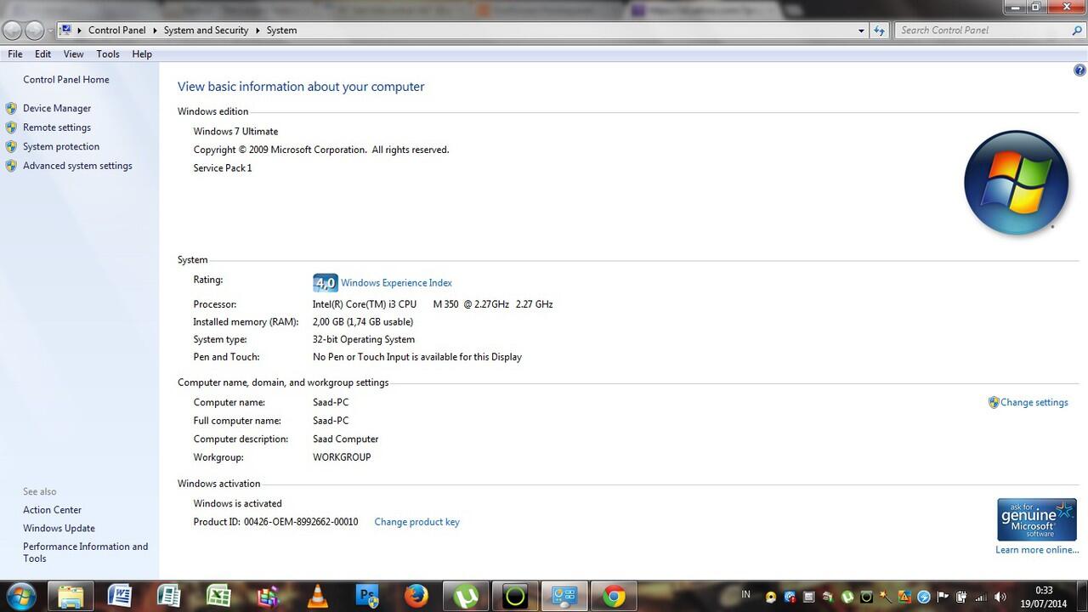Screen dimensions: 1088x612
Task: Click the Genuine Microsoft software badge
Action: click(1037, 519)
